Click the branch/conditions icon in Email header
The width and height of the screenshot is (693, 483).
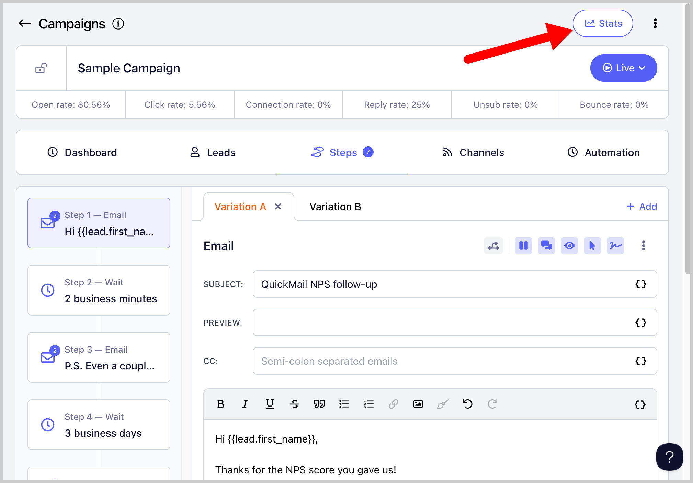tap(493, 246)
